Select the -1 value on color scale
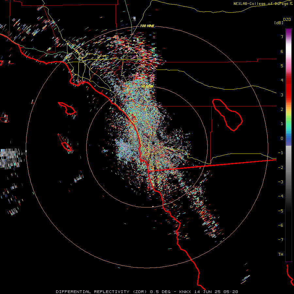This screenshot has width=294, height=294. [281, 153]
